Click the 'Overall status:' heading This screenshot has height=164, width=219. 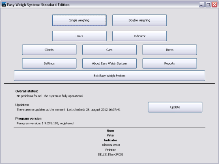(26, 91)
